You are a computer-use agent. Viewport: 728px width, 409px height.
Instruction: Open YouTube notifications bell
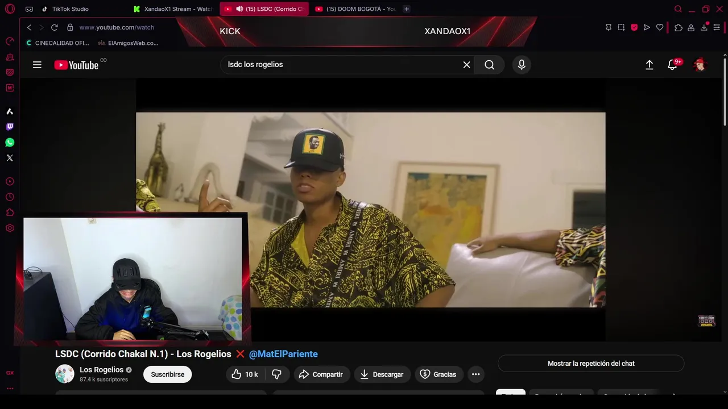pyautogui.click(x=672, y=65)
